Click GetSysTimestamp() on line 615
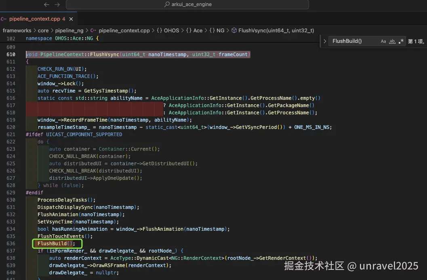The height and width of the screenshot is (280, 427). tap(109, 91)
